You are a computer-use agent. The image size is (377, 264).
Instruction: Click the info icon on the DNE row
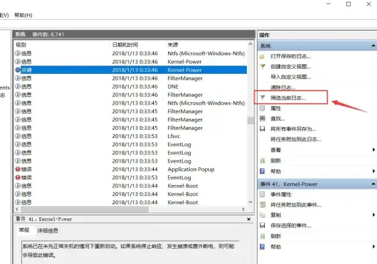pyautogui.click(x=17, y=87)
